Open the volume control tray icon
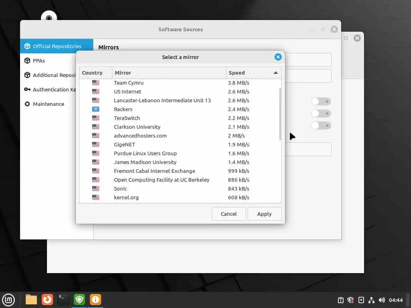The height and width of the screenshot is (308, 411). (x=382, y=300)
